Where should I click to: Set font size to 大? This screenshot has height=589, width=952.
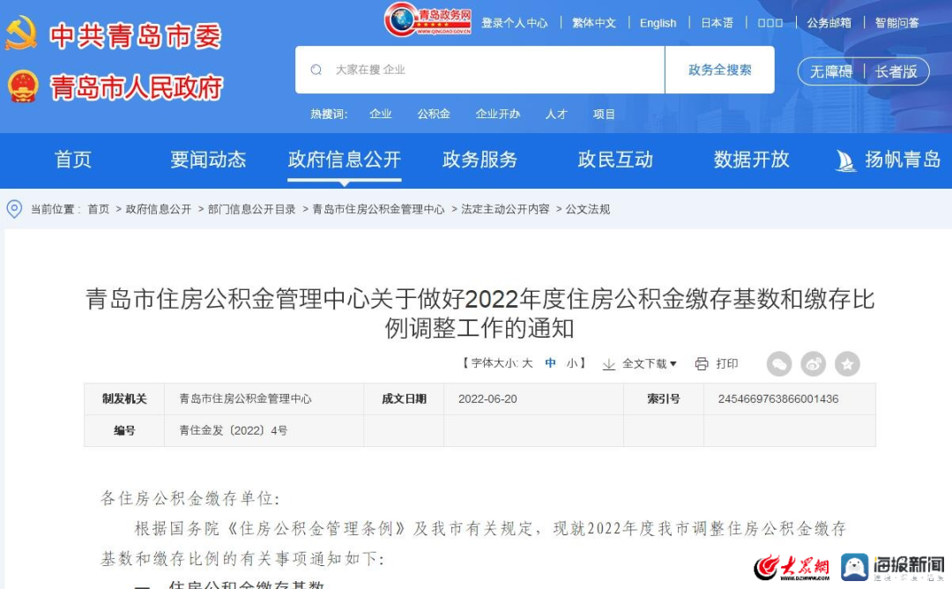[527, 363]
